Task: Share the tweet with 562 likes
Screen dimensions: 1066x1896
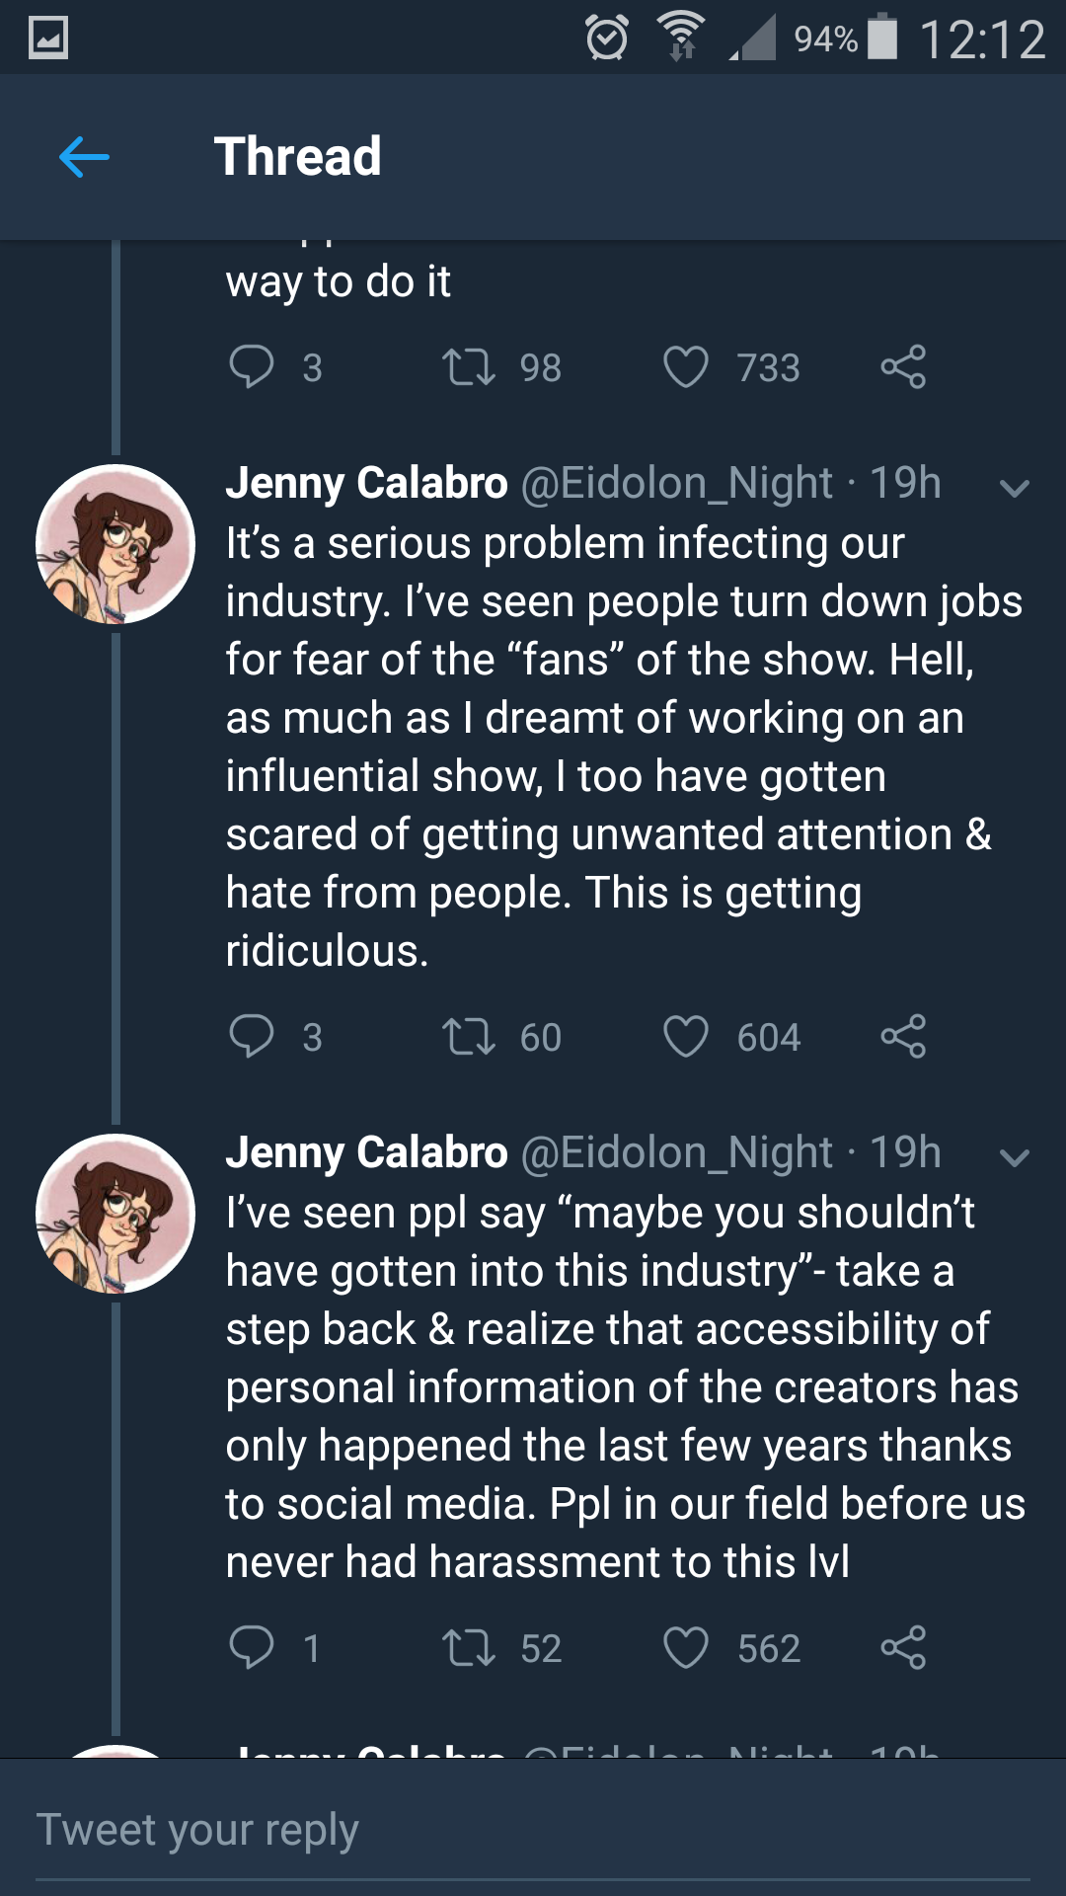Action: [903, 1647]
